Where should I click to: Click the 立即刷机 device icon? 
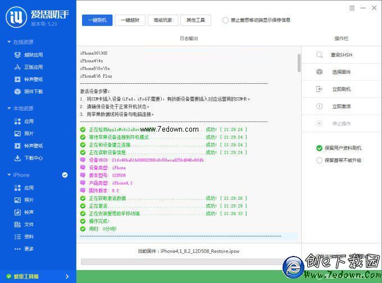coord(319,89)
